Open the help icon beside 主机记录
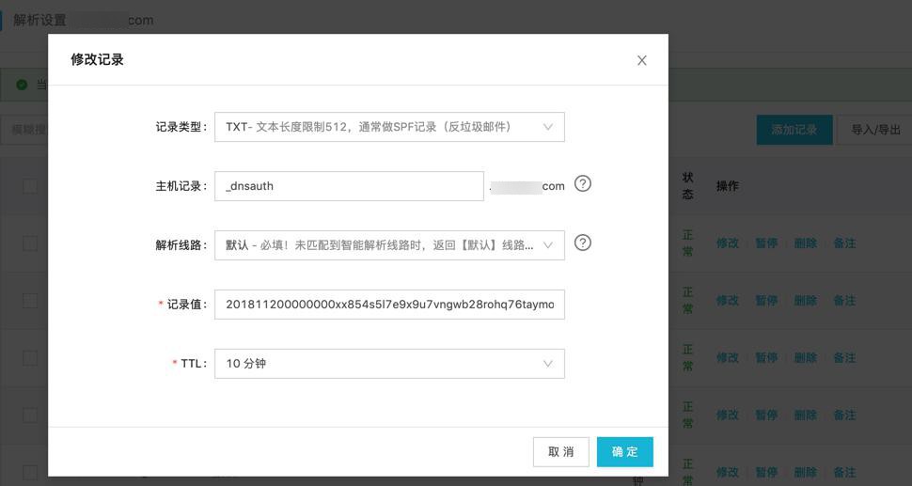912x486 pixels. [x=582, y=184]
